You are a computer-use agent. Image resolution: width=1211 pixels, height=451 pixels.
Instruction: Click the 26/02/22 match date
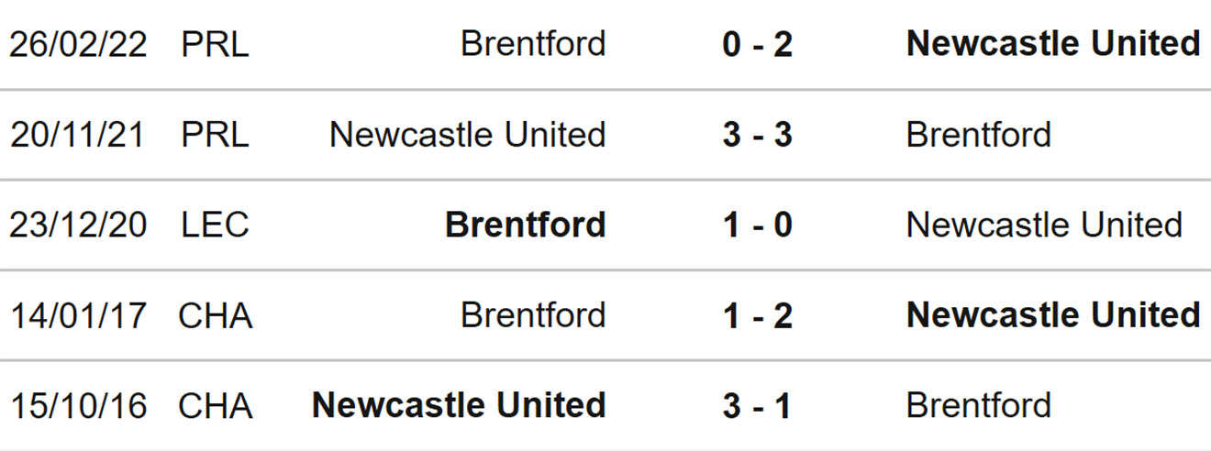click(78, 44)
